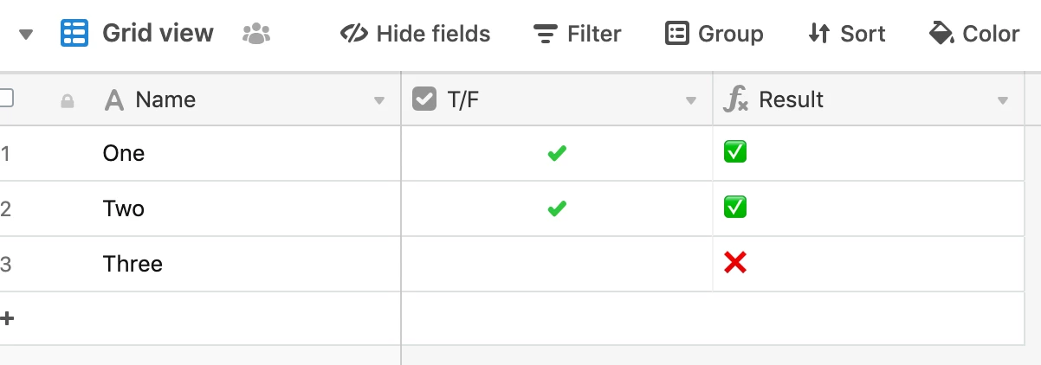
Task: Open the Filter menu
Action: [x=577, y=34]
